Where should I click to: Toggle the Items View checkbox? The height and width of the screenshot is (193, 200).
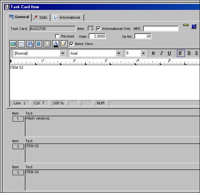coord(71,44)
